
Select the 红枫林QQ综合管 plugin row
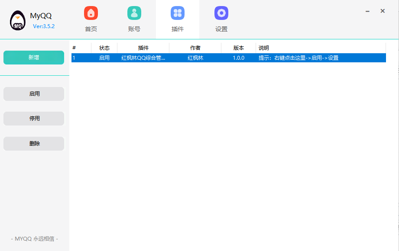point(143,58)
